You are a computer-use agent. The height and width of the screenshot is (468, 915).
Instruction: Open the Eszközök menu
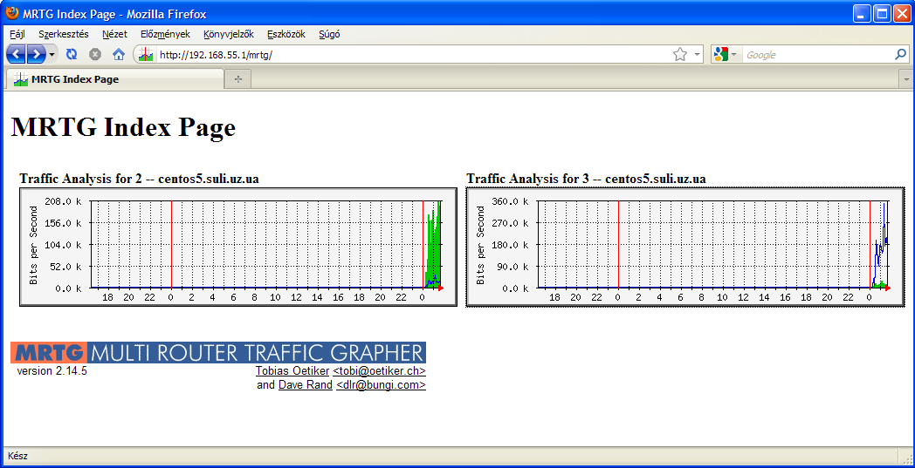click(x=286, y=34)
